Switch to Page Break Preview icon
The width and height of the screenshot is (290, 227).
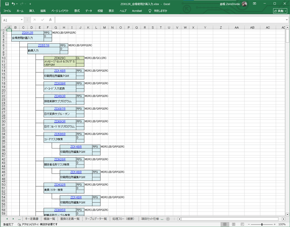pyautogui.click(x=243, y=224)
